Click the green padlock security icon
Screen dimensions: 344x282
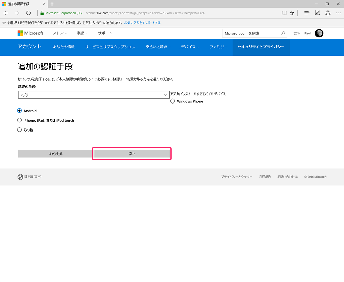42,13
